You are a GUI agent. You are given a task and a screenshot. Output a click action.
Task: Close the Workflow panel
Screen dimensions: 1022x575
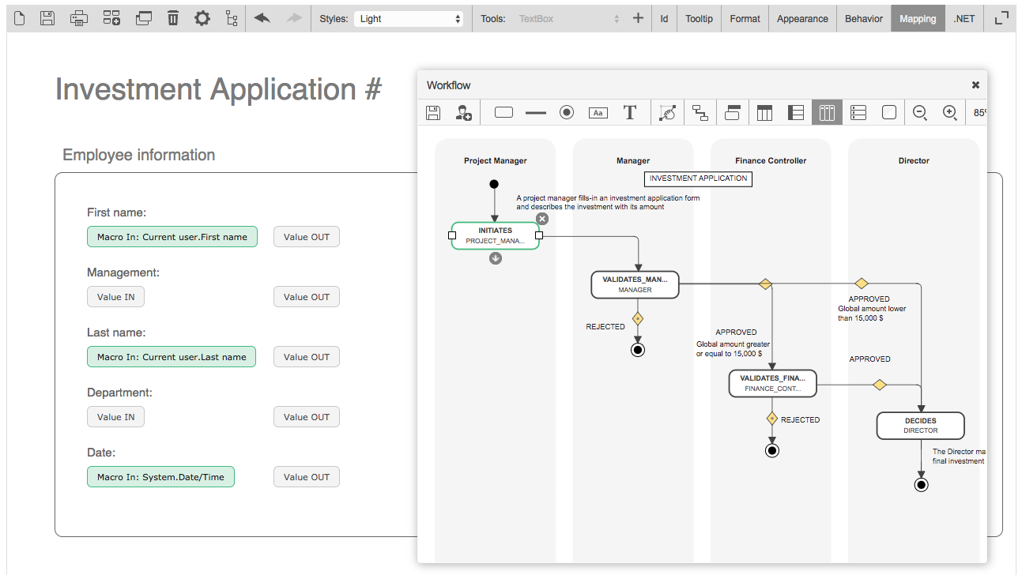coord(975,85)
